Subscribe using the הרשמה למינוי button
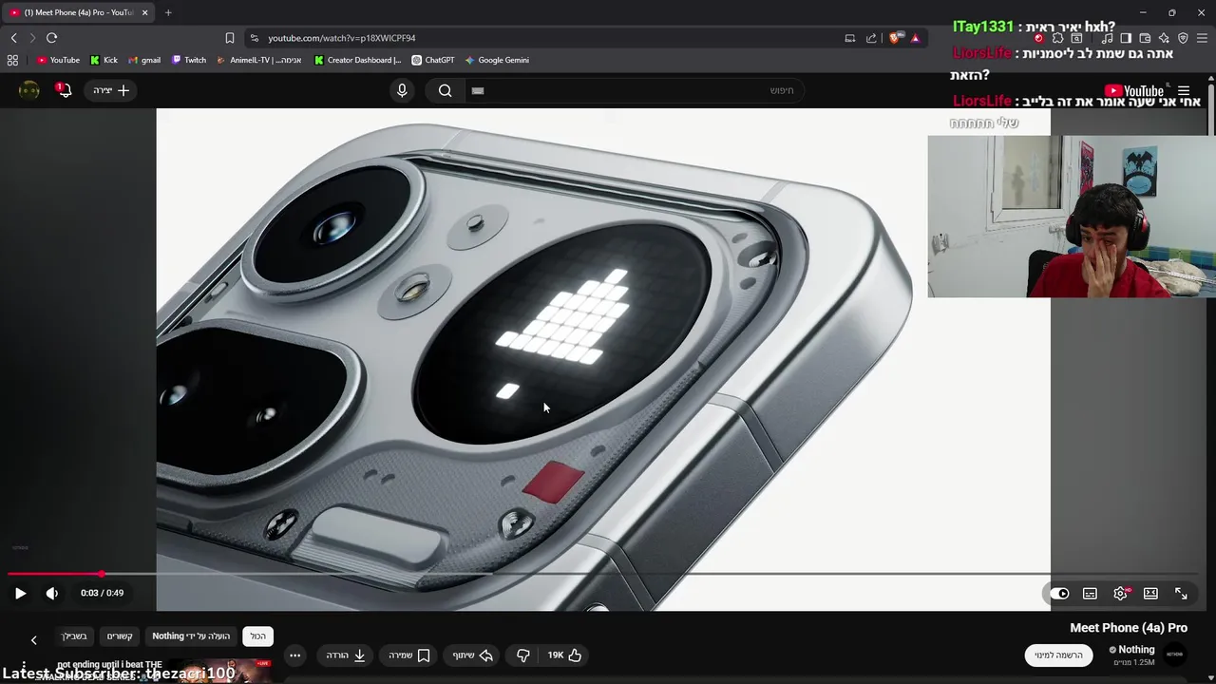The image size is (1216, 684). tap(1058, 655)
